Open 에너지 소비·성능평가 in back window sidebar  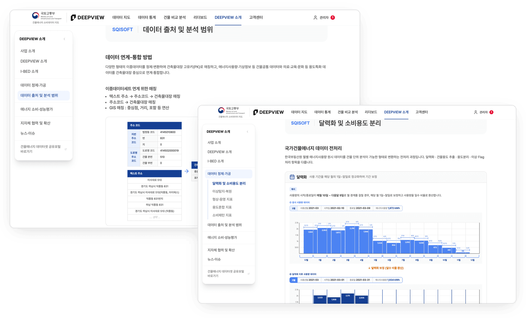[x=37, y=109]
